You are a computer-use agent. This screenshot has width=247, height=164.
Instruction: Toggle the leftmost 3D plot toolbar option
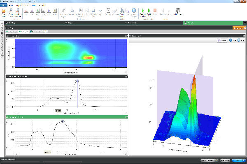(x=221, y=41)
